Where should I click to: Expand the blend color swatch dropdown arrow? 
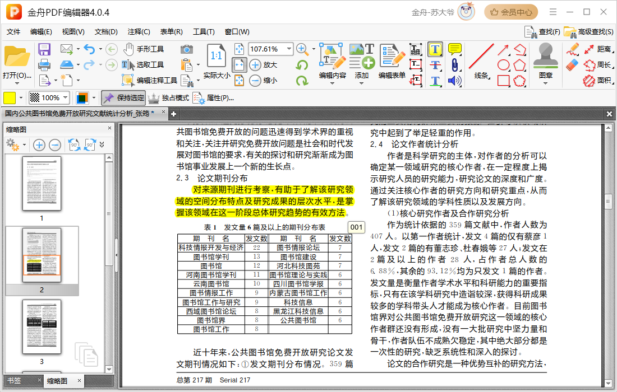pyautogui.click(x=94, y=98)
